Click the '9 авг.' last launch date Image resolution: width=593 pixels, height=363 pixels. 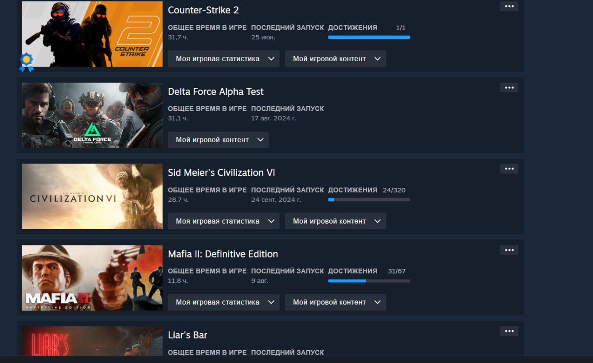tap(260, 281)
